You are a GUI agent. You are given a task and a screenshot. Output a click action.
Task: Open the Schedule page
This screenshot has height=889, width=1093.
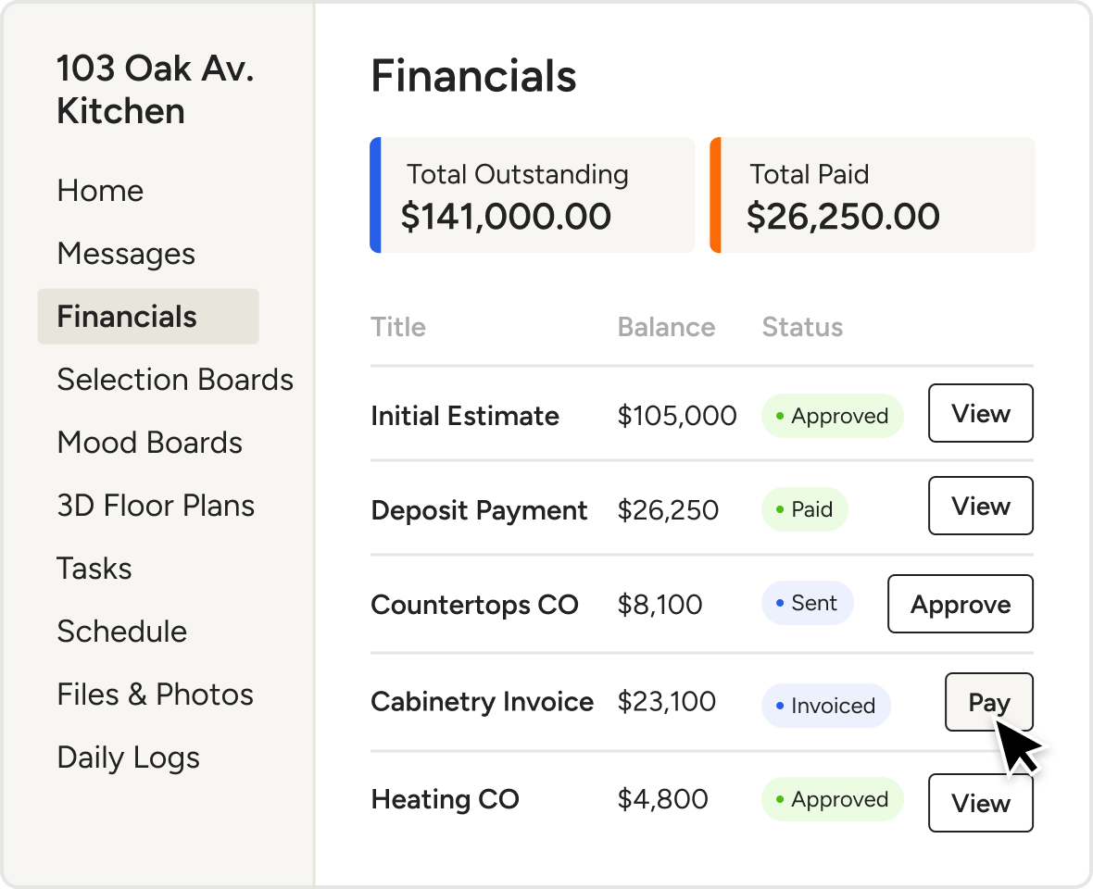(121, 632)
